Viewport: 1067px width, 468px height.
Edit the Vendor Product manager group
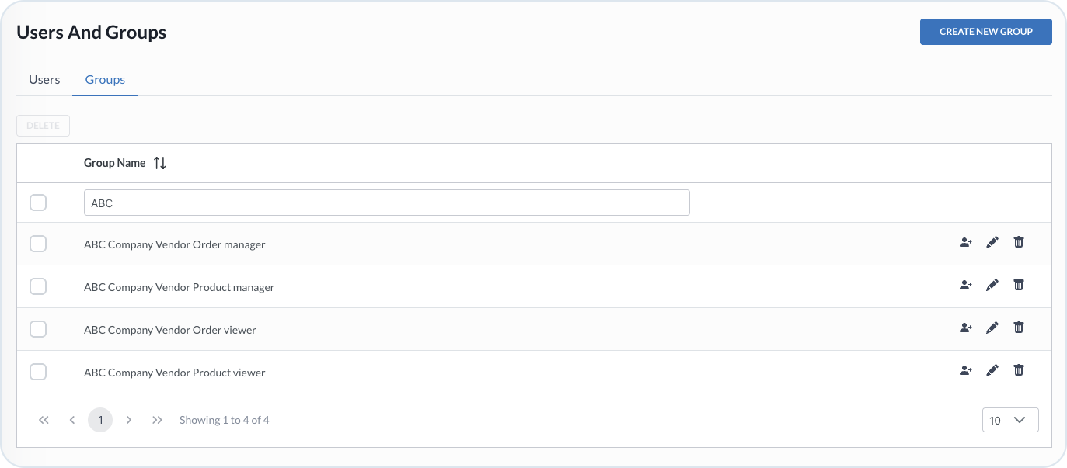click(x=992, y=286)
